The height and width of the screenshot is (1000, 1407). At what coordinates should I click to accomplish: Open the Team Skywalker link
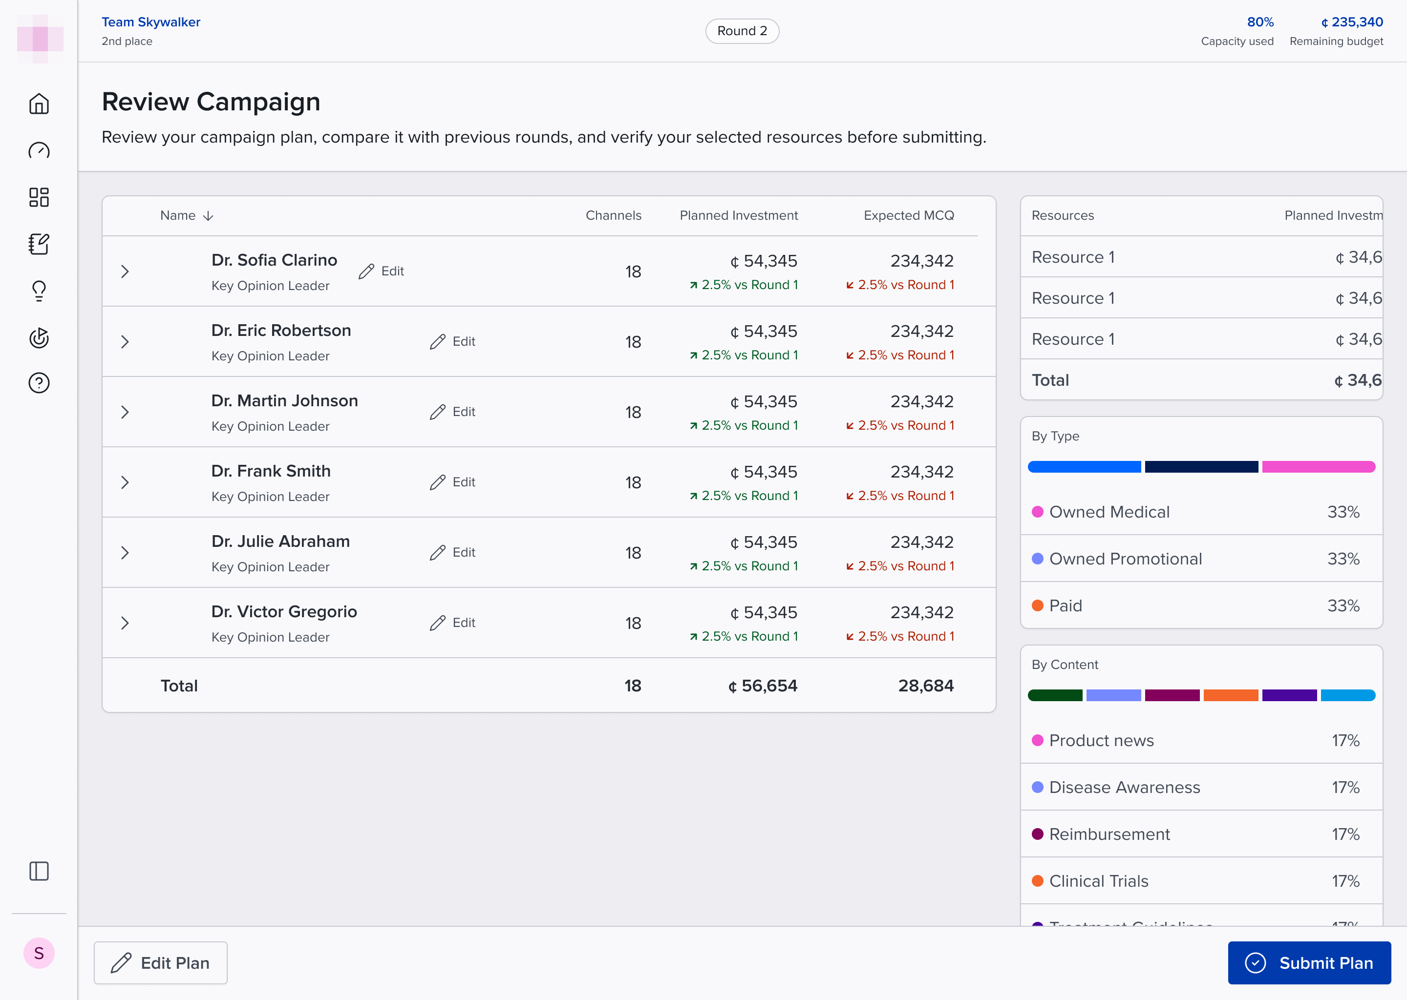151,22
